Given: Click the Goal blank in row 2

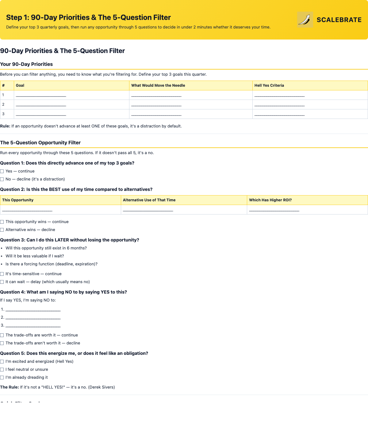Looking at the screenshot, I should [x=41, y=105].
